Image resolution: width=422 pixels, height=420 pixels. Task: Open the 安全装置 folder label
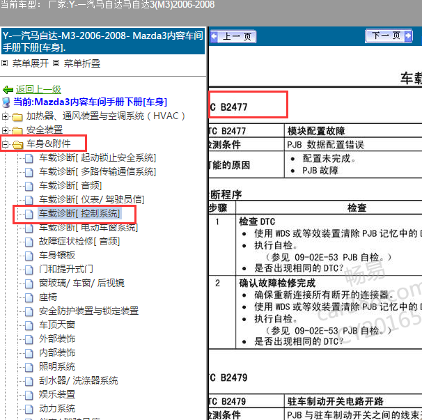45,130
